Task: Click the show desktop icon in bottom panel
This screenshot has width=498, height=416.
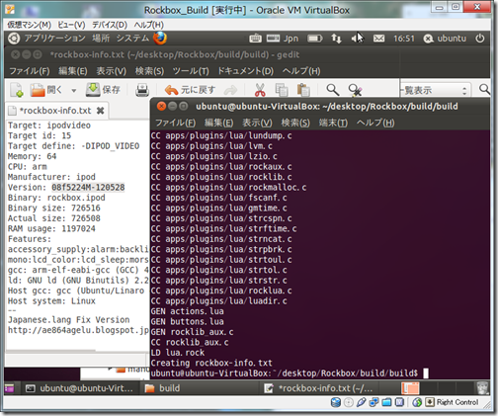Action: click(10, 388)
